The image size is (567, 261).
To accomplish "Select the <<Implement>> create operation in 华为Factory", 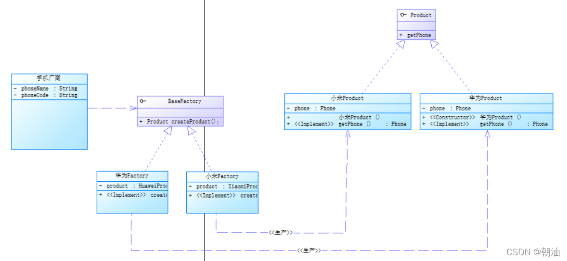I will point(133,195).
